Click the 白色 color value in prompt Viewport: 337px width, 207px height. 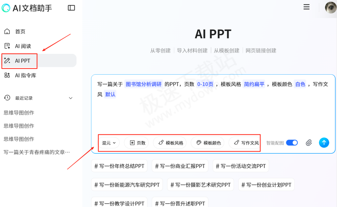tap(300, 84)
